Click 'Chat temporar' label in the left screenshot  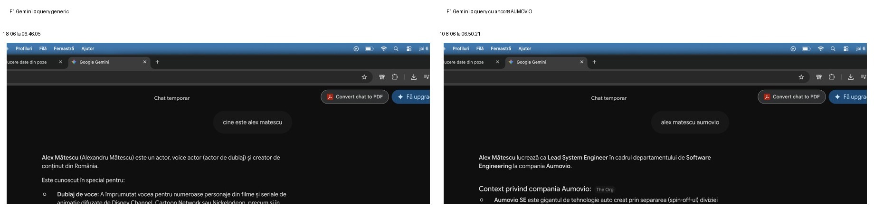point(172,98)
